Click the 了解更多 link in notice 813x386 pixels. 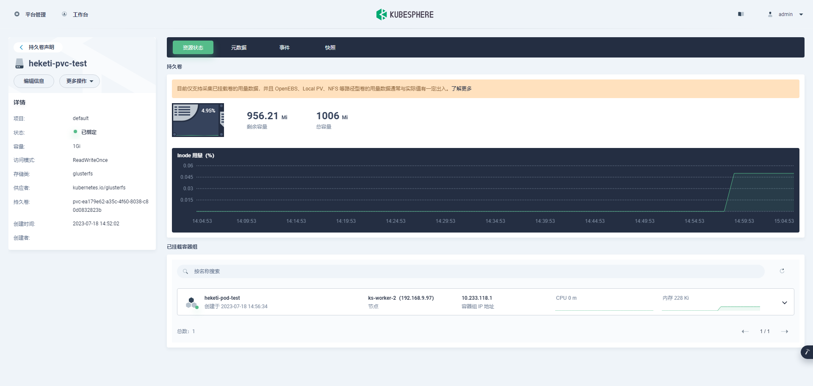coord(462,89)
